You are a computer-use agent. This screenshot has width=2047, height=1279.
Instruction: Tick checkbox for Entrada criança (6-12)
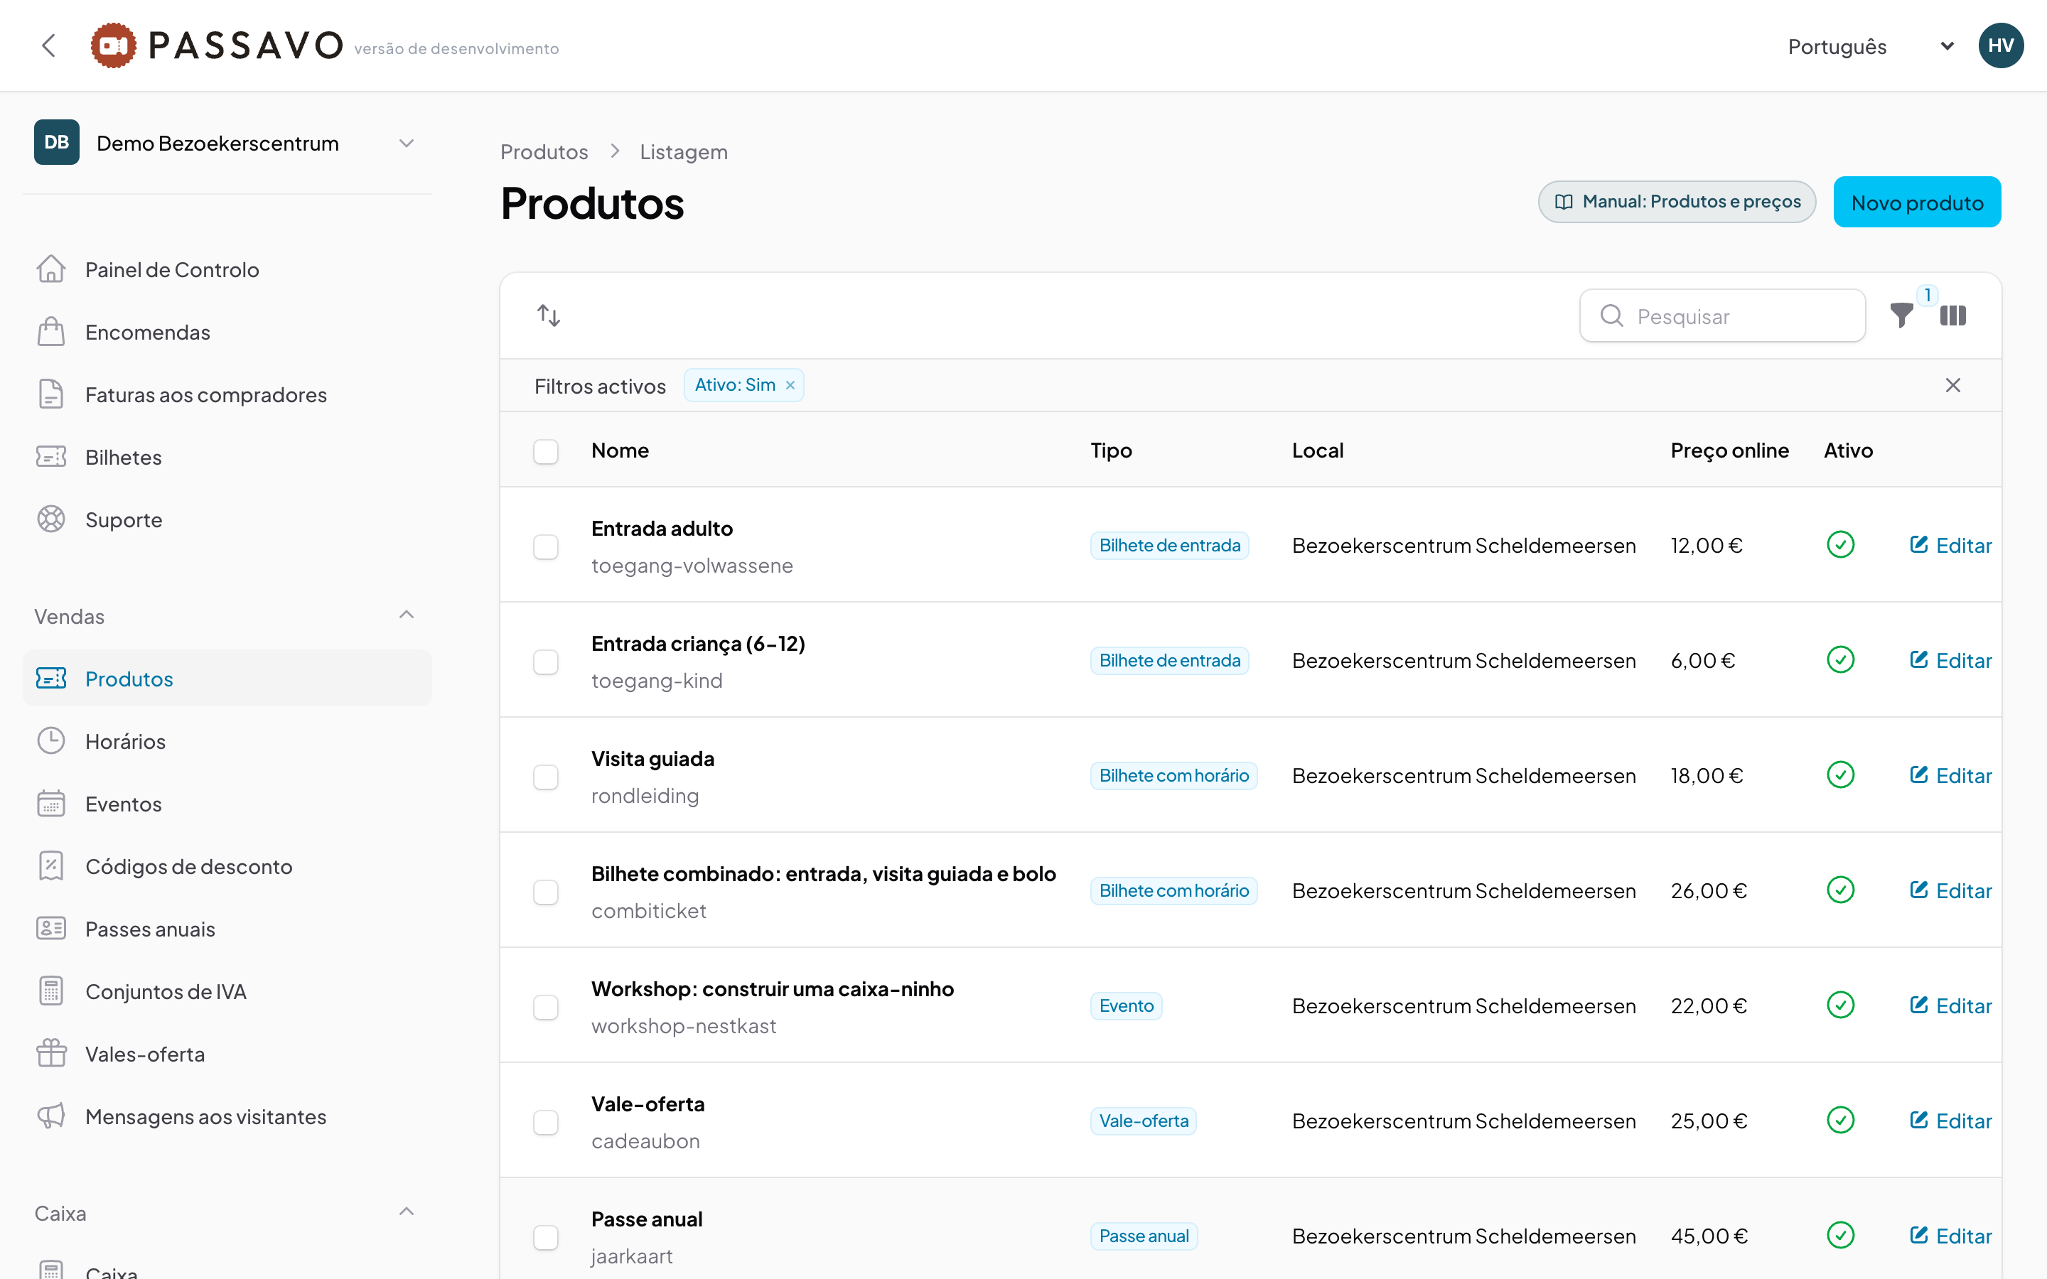coord(546,662)
